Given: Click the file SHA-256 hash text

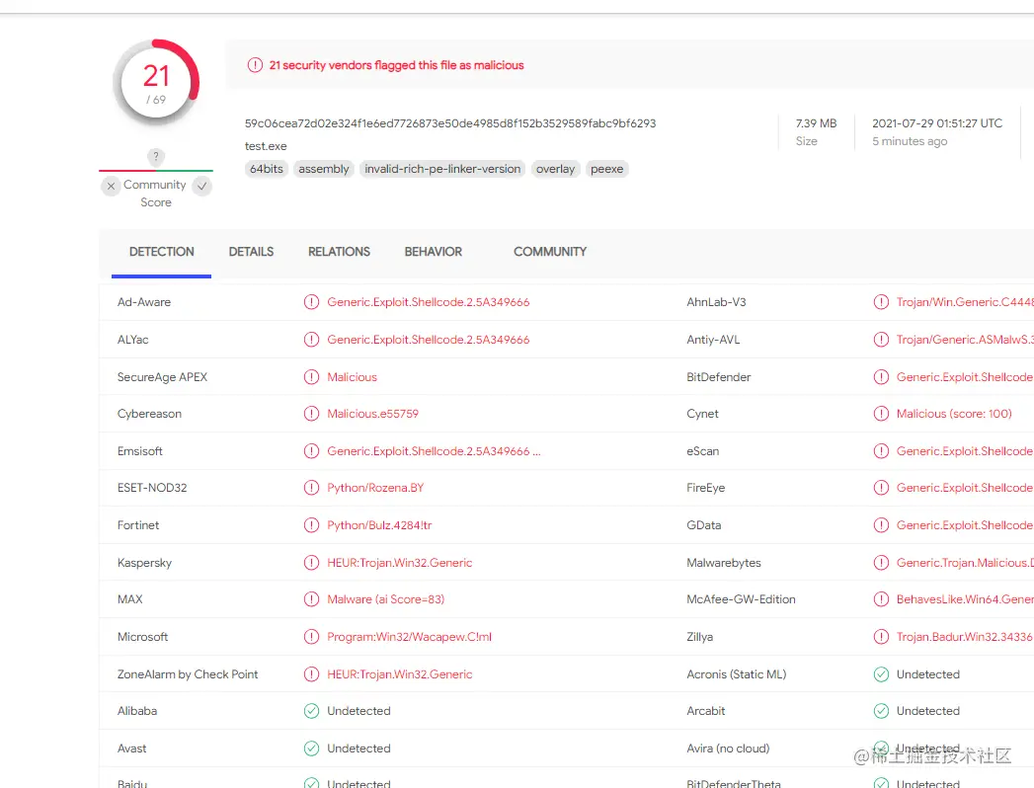Looking at the screenshot, I should pos(450,123).
